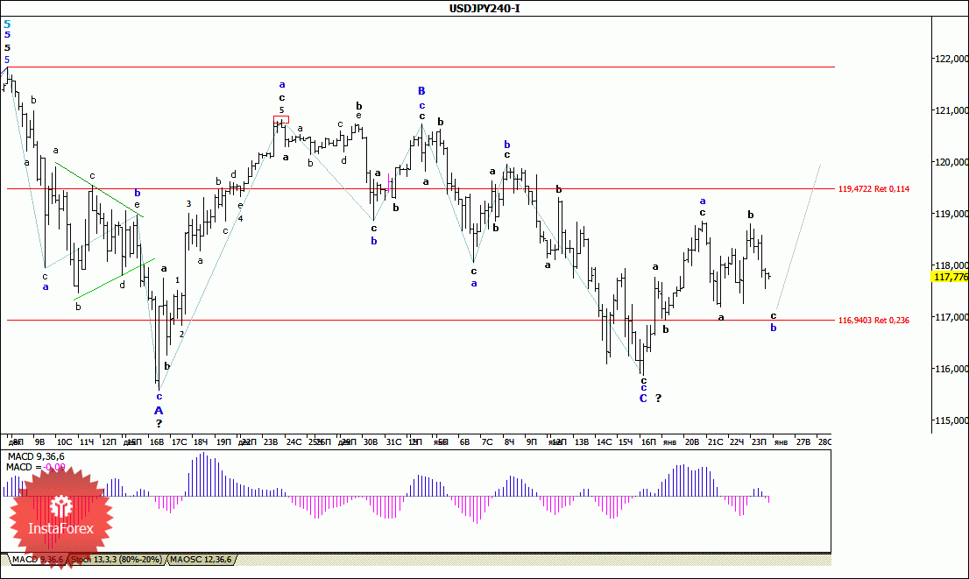The image size is (969, 579).
Task: Select the large blue wave A label
Action: [x=159, y=411]
